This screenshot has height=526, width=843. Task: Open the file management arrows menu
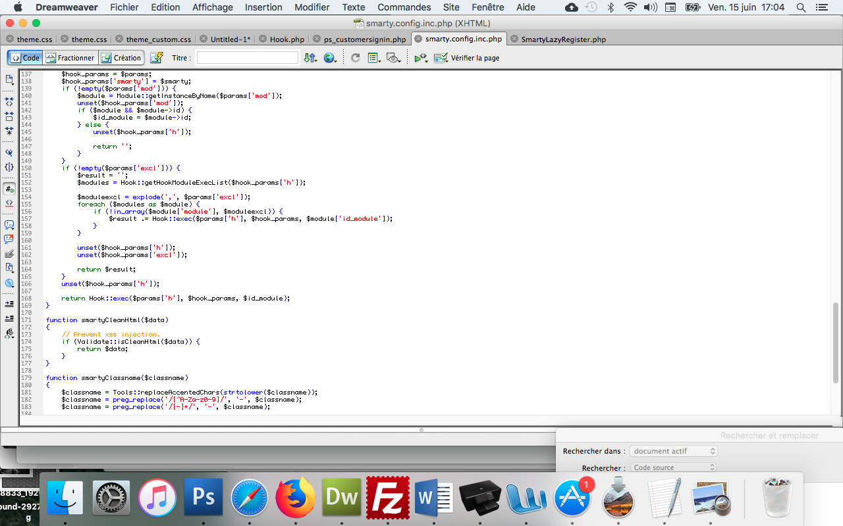click(x=310, y=58)
